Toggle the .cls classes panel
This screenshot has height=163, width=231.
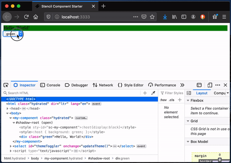pos(171,100)
